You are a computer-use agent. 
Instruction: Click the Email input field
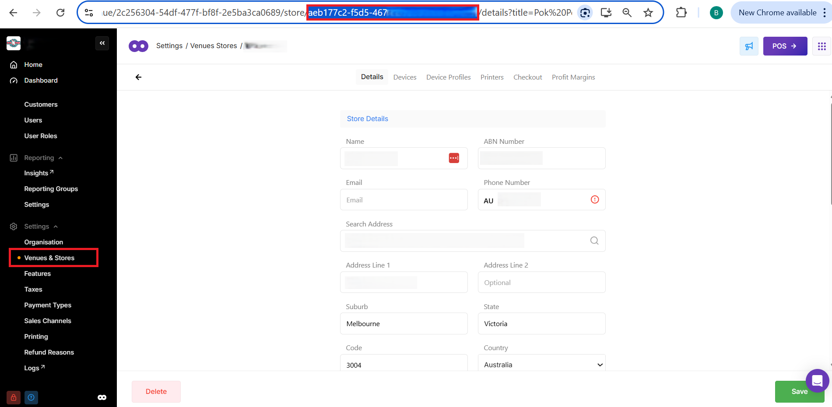click(404, 200)
